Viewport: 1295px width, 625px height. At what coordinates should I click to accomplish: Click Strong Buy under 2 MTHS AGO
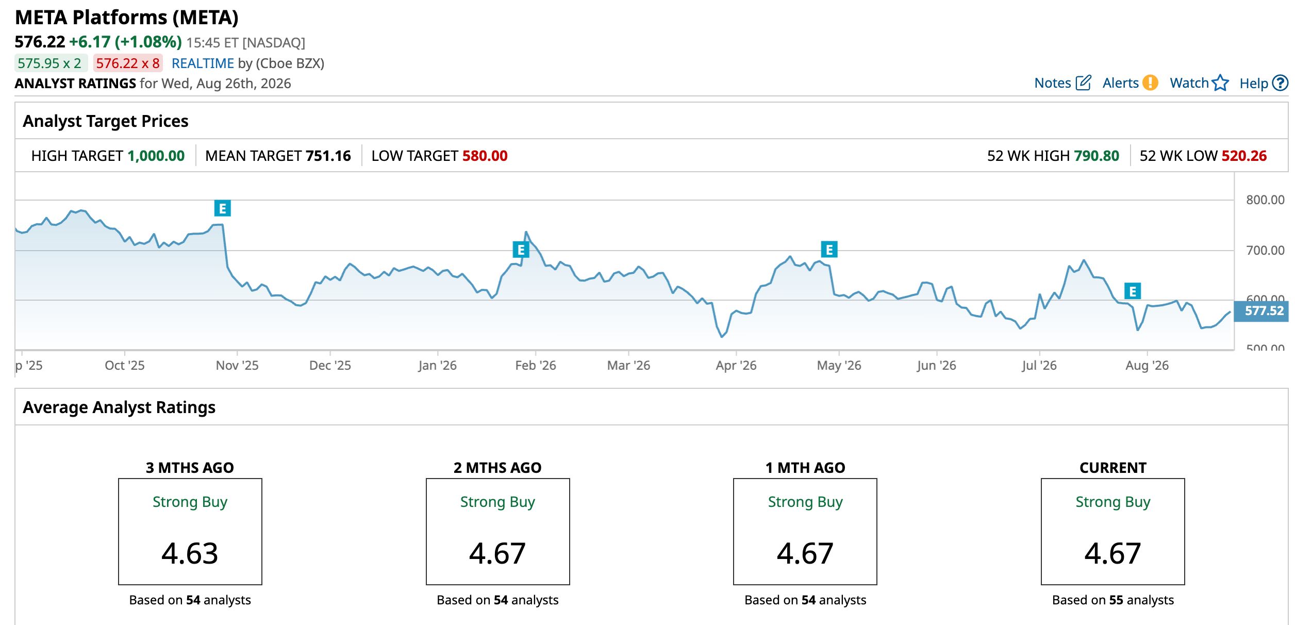[497, 502]
